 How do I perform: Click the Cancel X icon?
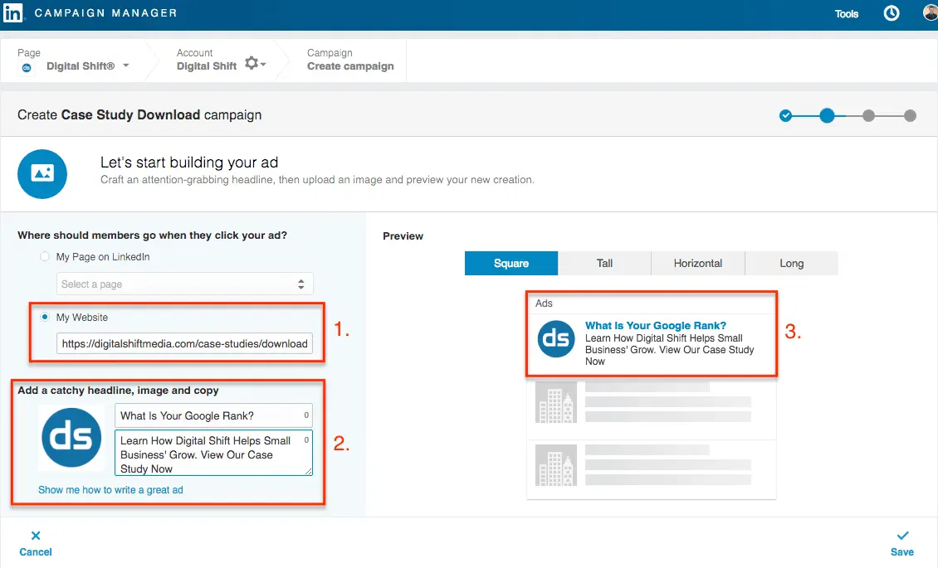[x=35, y=536]
